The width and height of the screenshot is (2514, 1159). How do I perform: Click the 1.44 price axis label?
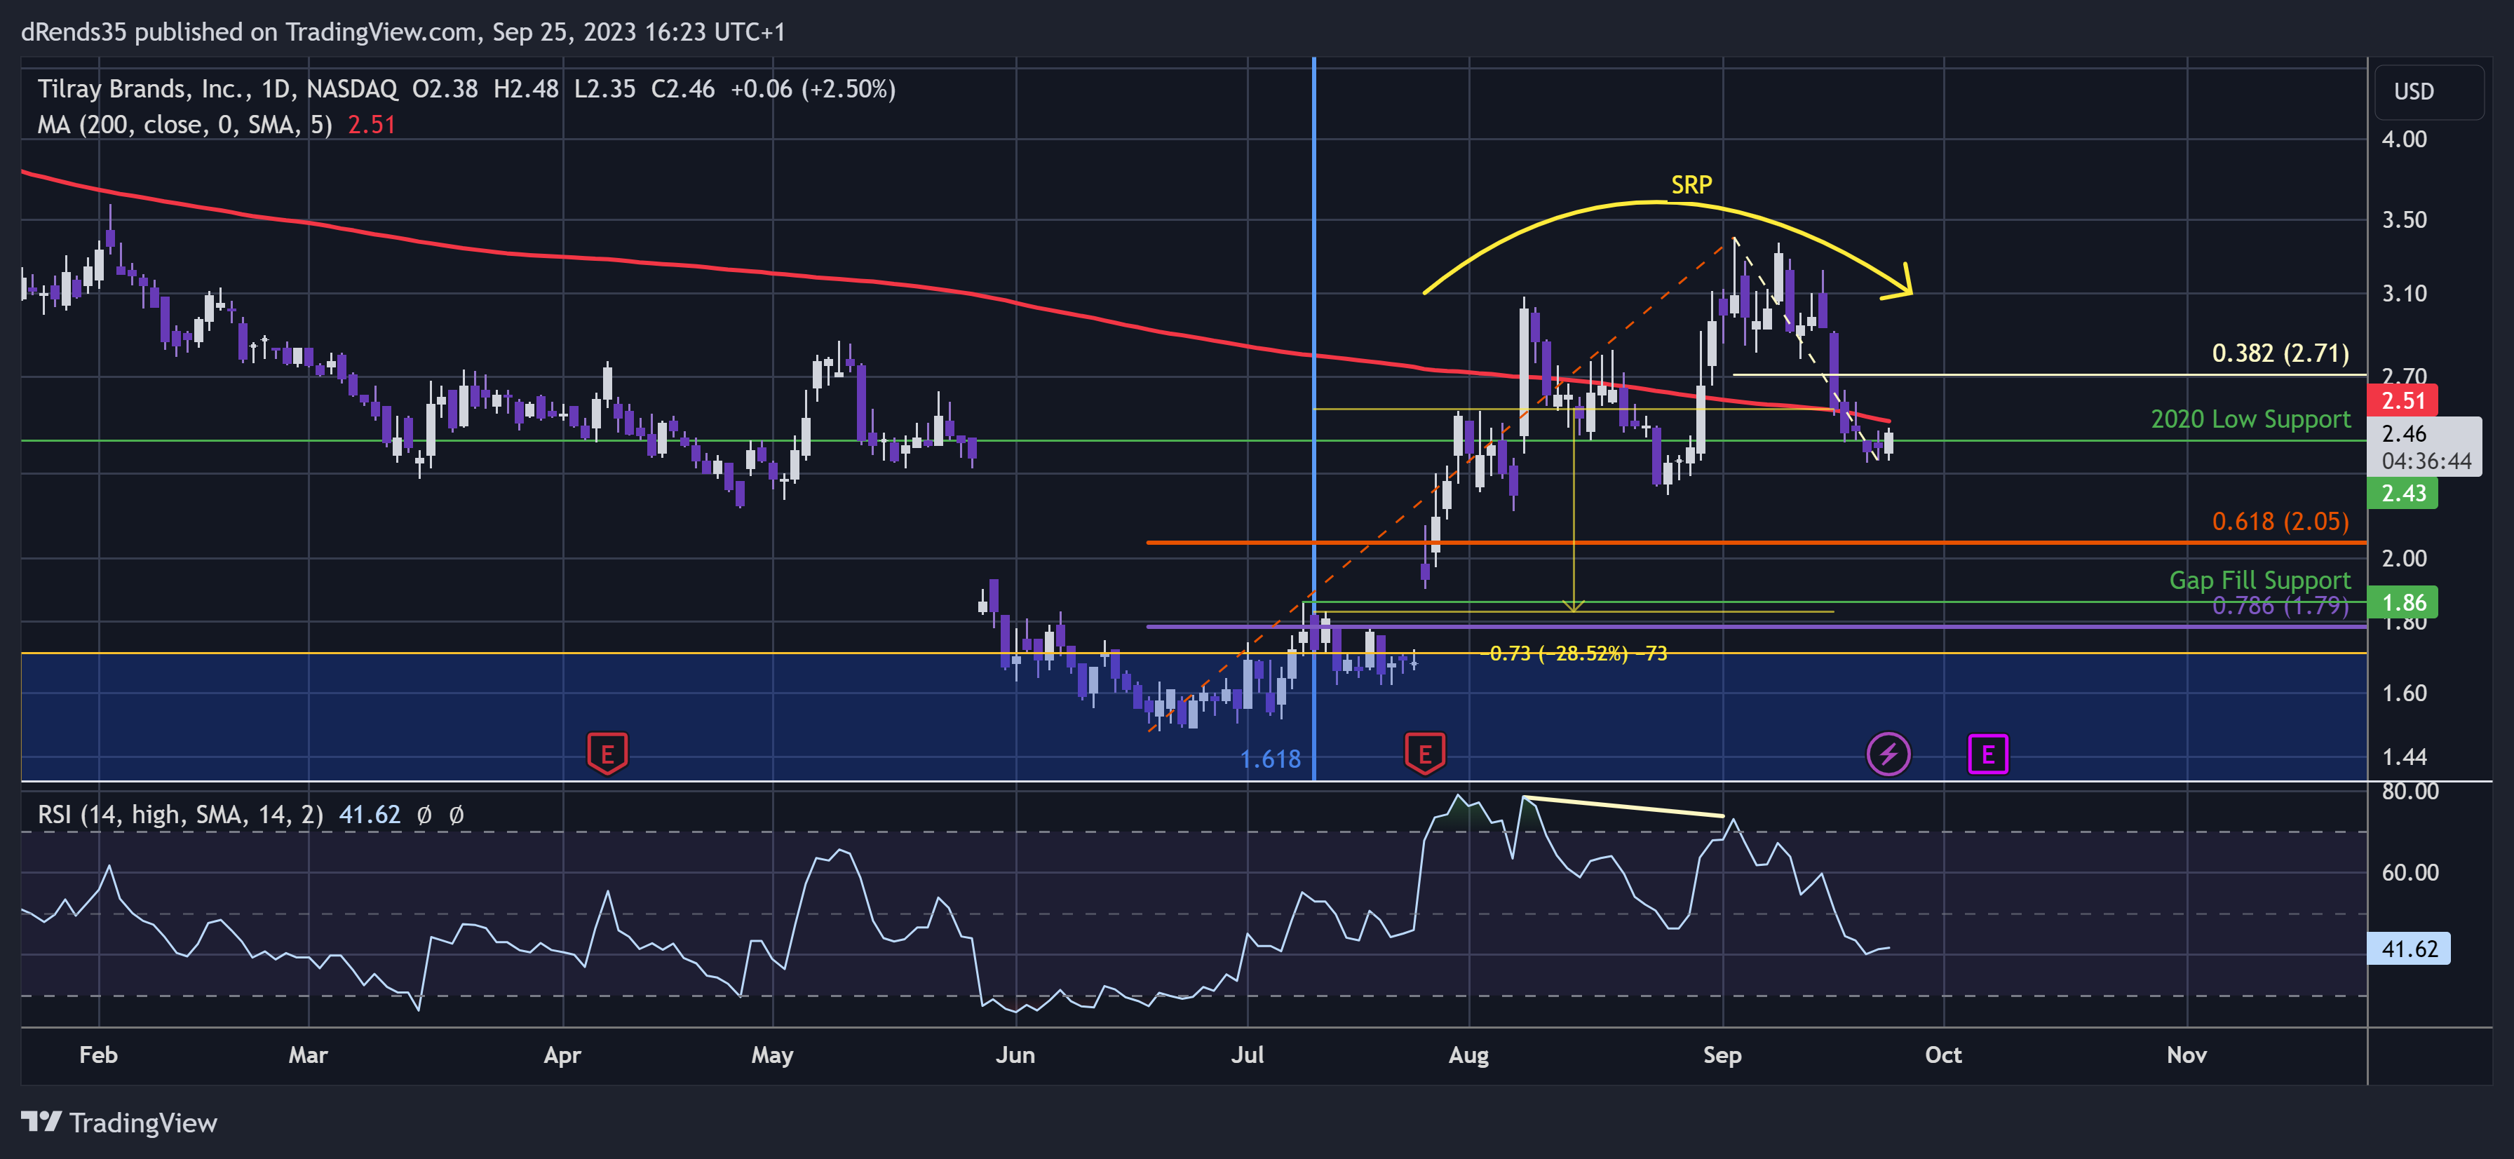click(x=2404, y=757)
